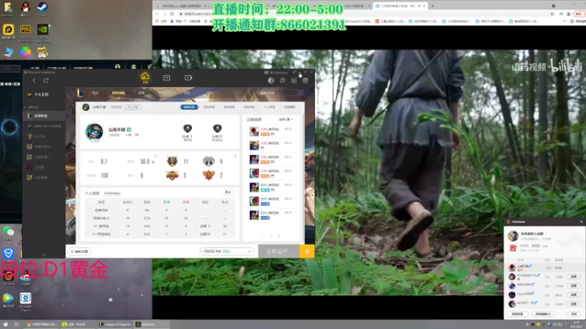Expand the server region selector at bottom bar
586x329 pixels.
pyautogui.click(x=226, y=252)
